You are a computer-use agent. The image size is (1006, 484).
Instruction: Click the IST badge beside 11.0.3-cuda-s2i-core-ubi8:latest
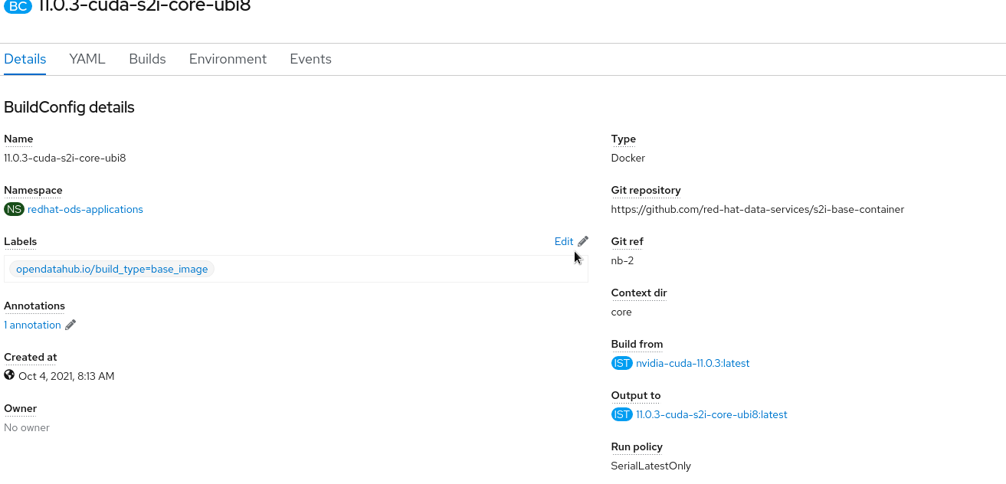[x=621, y=414]
